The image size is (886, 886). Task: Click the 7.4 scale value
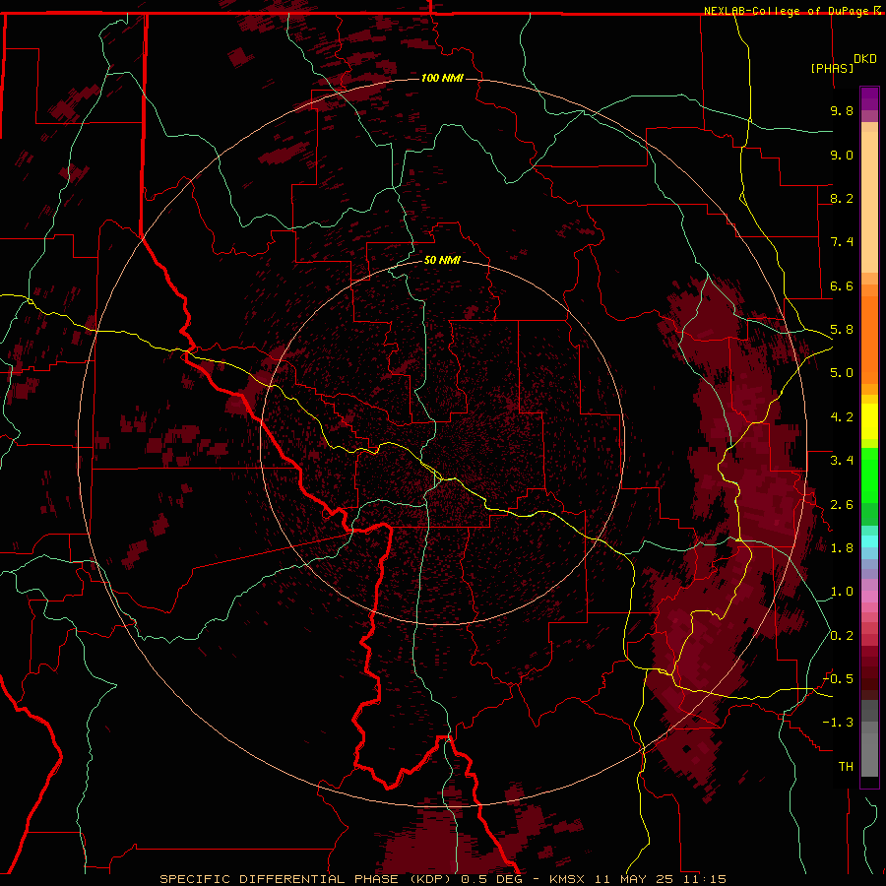tap(842, 242)
